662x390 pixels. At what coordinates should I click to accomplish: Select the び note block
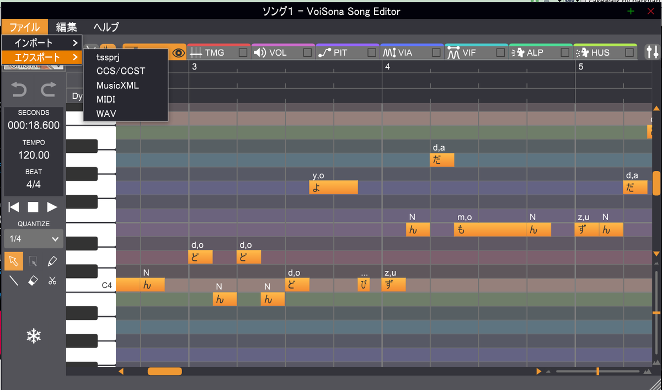pyautogui.click(x=364, y=285)
